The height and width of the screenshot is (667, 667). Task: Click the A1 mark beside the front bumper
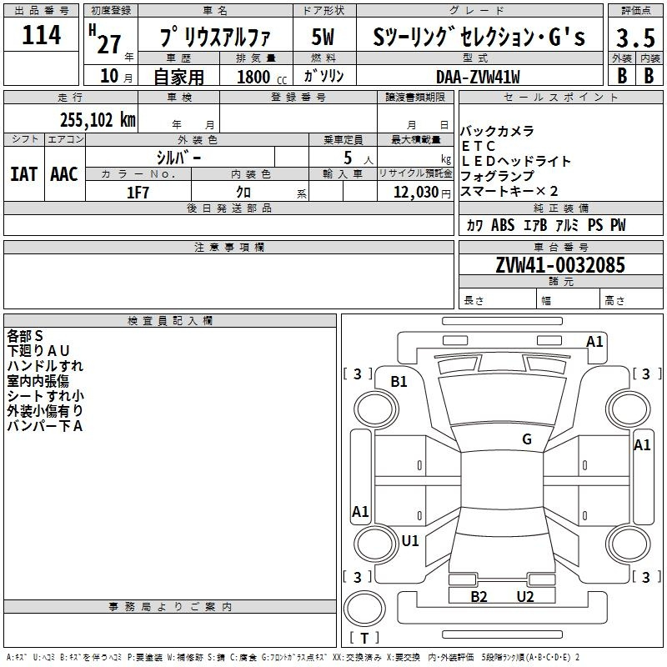click(594, 342)
